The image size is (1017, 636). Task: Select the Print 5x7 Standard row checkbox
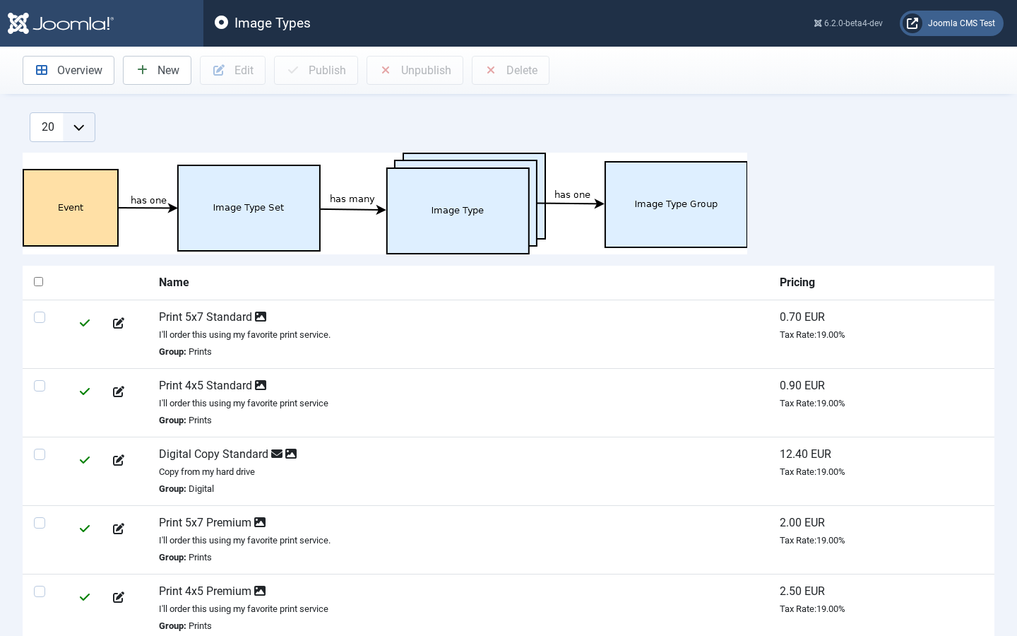[x=40, y=317]
